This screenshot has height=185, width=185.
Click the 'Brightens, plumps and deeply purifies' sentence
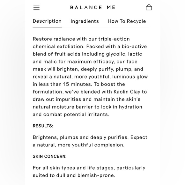81,137
